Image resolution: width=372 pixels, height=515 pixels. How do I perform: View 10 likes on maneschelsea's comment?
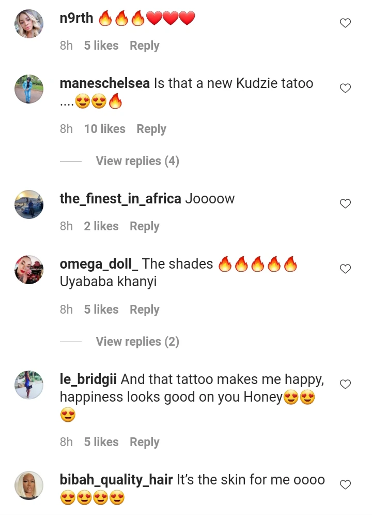104,129
